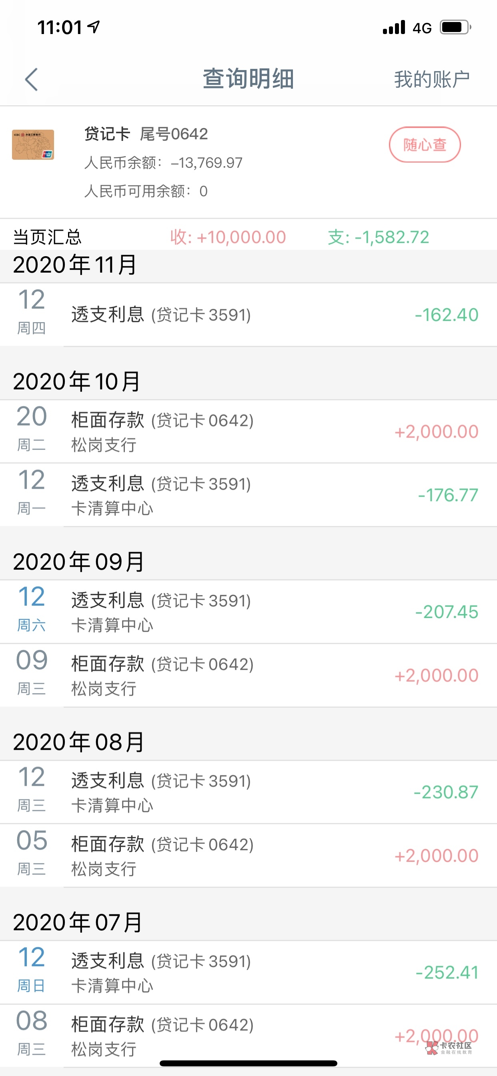Open the -207.45 透支利息 September transaction
The height and width of the screenshot is (1076, 497).
click(x=248, y=612)
